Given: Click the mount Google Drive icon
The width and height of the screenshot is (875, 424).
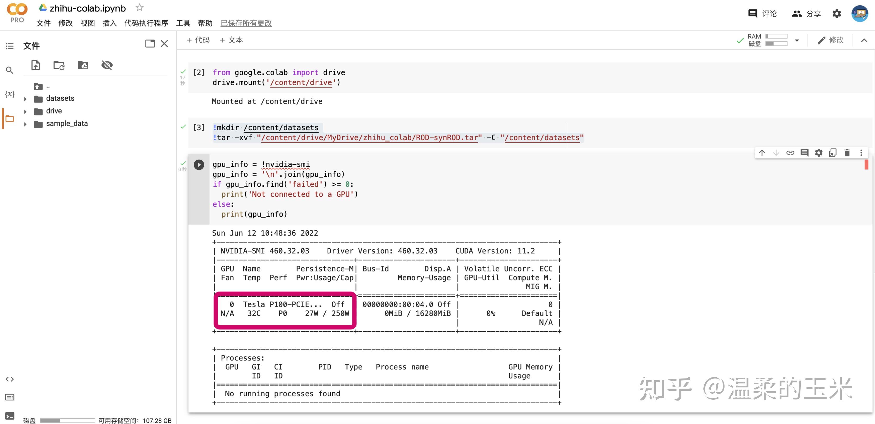Looking at the screenshot, I should [x=83, y=65].
